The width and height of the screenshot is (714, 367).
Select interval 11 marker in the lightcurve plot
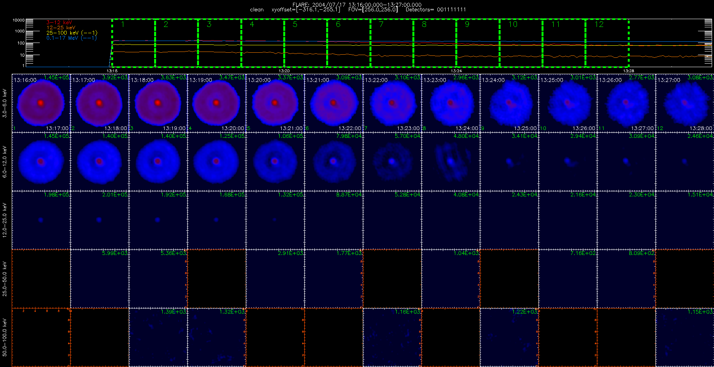click(x=556, y=25)
